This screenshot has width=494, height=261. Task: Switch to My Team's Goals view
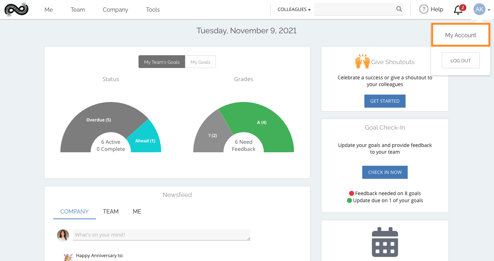click(162, 62)
